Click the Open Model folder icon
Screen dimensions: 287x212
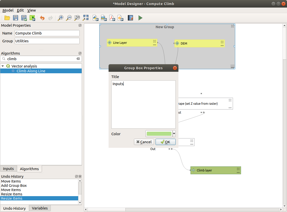(7, 18)
